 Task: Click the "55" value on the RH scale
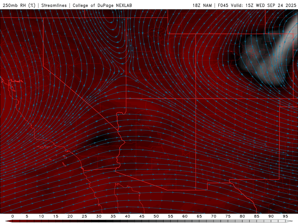[171, 216]
